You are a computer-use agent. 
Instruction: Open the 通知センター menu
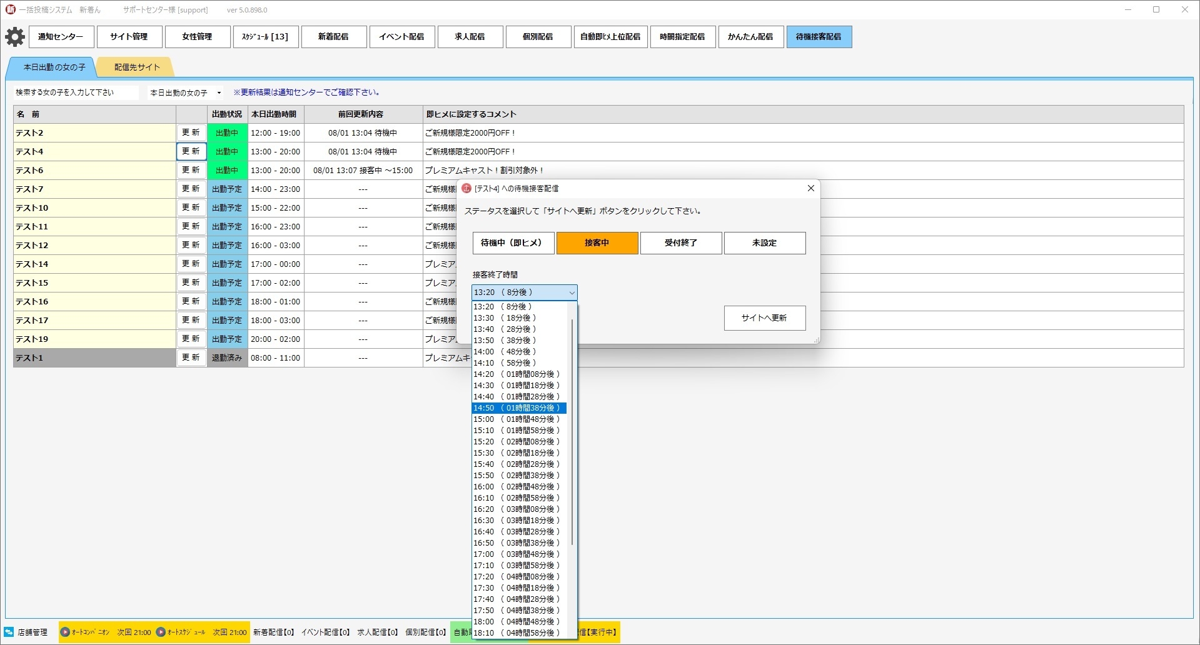tap(61, 37)
